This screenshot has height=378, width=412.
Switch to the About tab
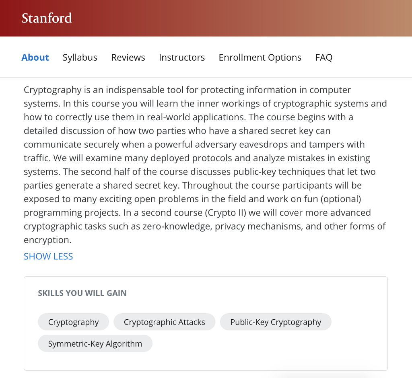click(x=35, y=58)
